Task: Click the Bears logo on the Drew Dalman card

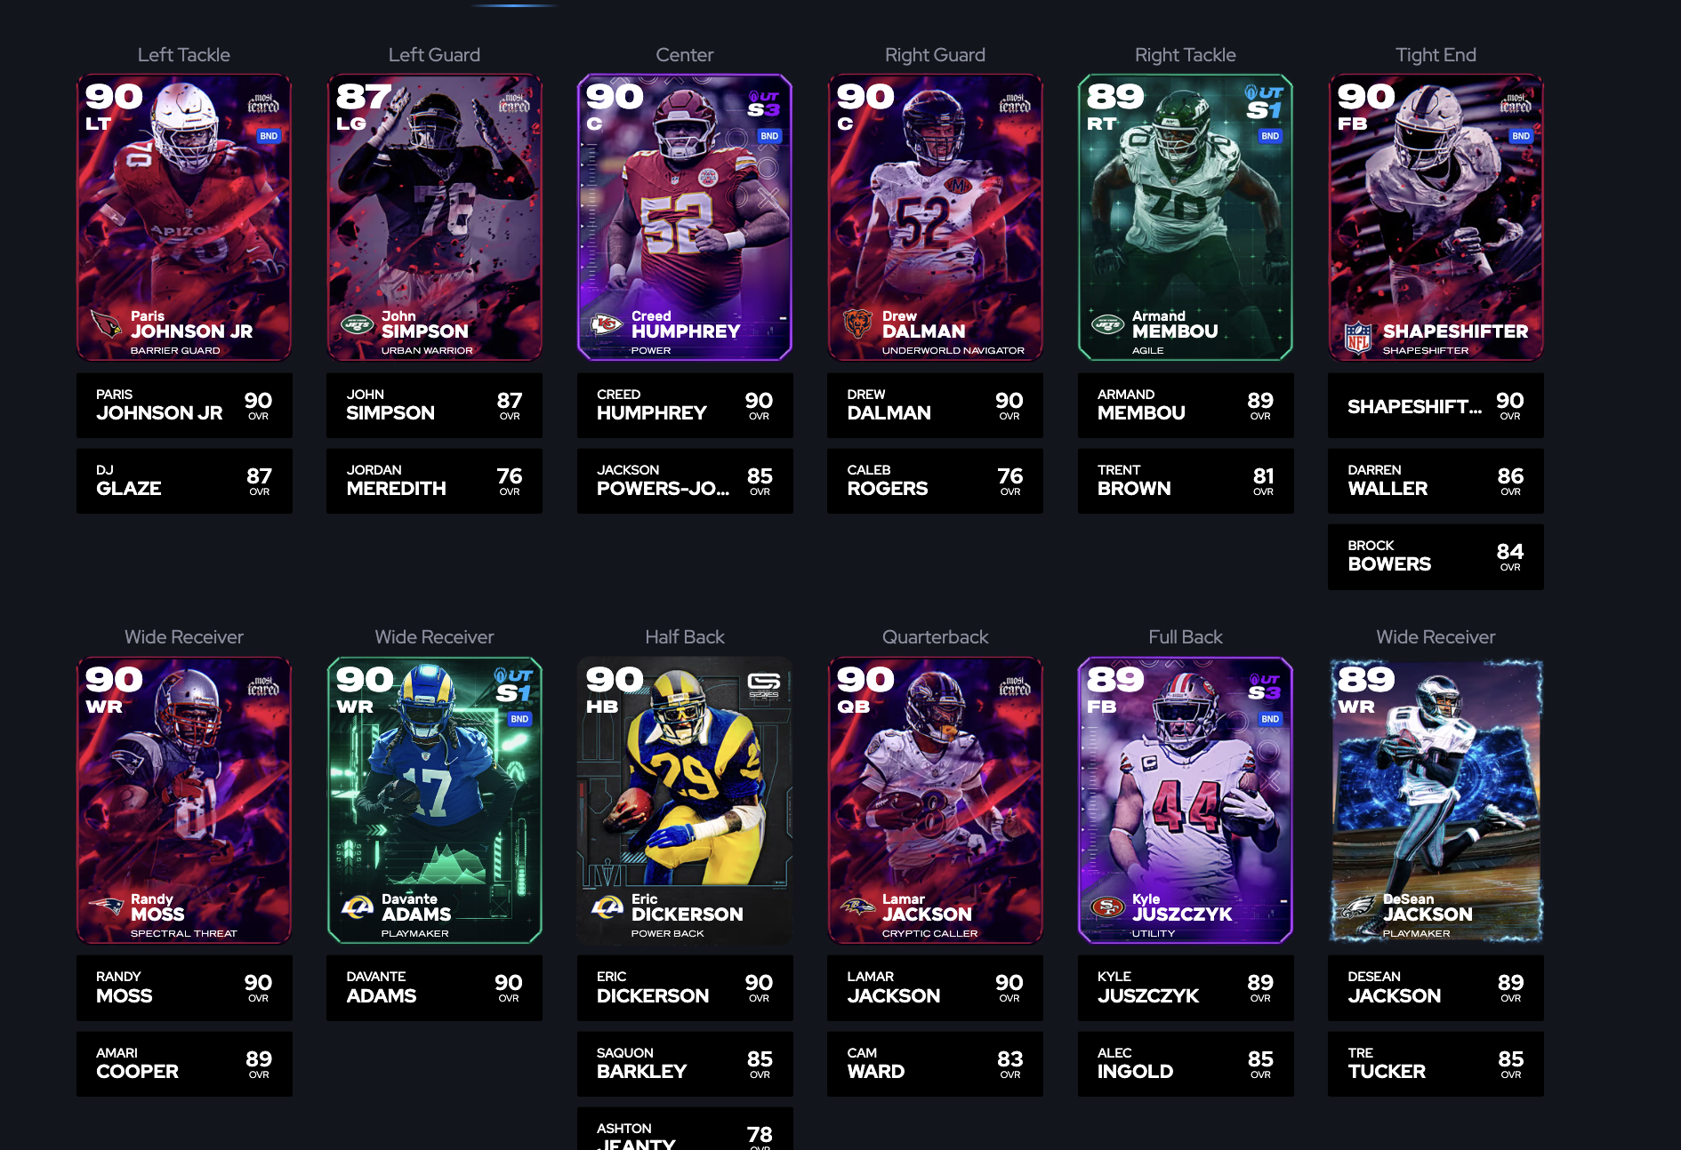Action: tap(857, 323)
